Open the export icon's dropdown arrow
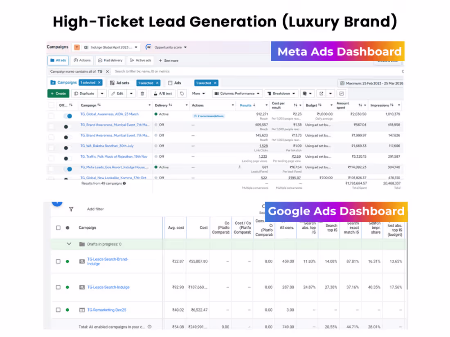 (x=331, y=94)
